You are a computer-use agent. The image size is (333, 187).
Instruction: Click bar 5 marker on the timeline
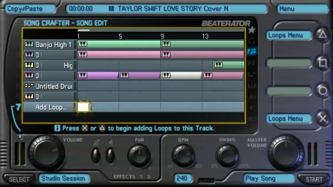[120, 36]
